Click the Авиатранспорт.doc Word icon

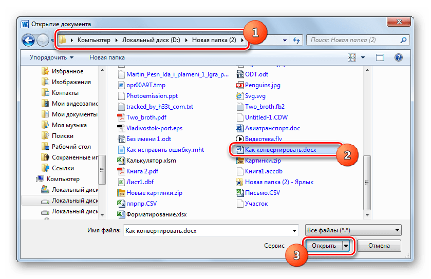tap(240, 128)
